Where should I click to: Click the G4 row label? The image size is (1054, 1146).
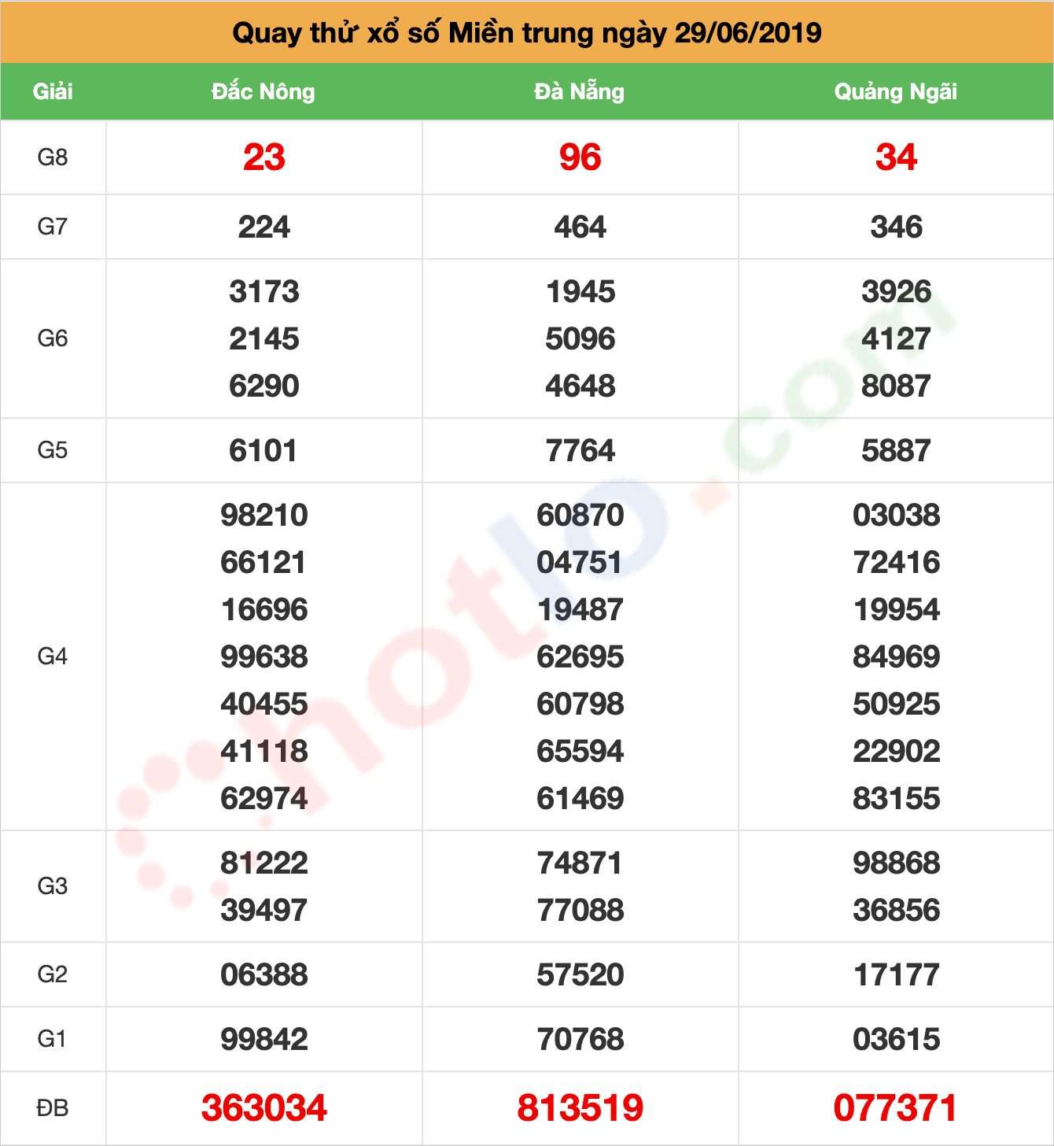pos(53,656)
